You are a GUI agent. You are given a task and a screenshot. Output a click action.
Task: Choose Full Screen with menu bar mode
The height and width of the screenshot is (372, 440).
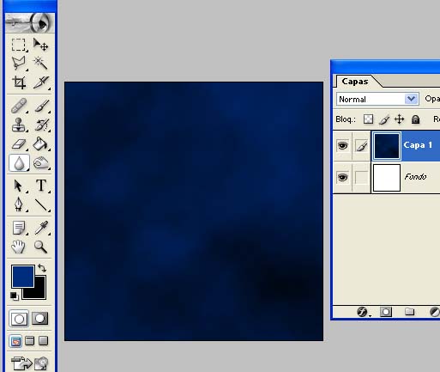coord(29,341)
